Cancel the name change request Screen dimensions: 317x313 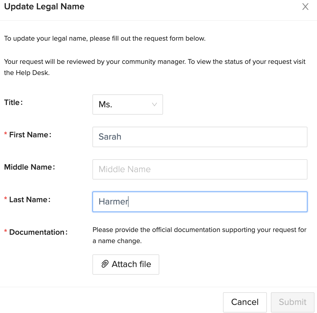pyautogui.click(x=245, y=302)
